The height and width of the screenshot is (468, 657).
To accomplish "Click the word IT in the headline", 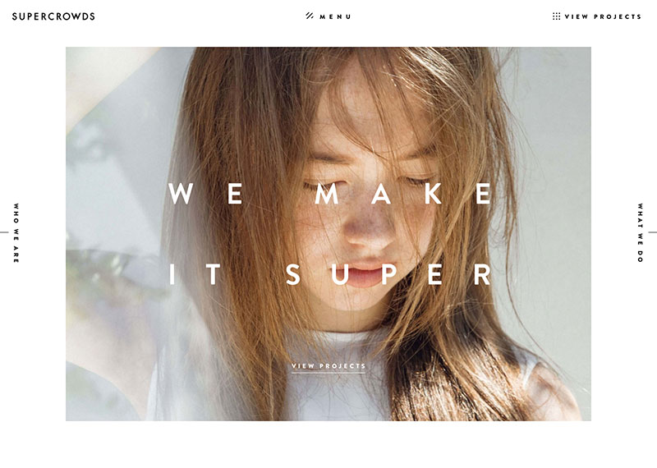I will pos(195,274).
